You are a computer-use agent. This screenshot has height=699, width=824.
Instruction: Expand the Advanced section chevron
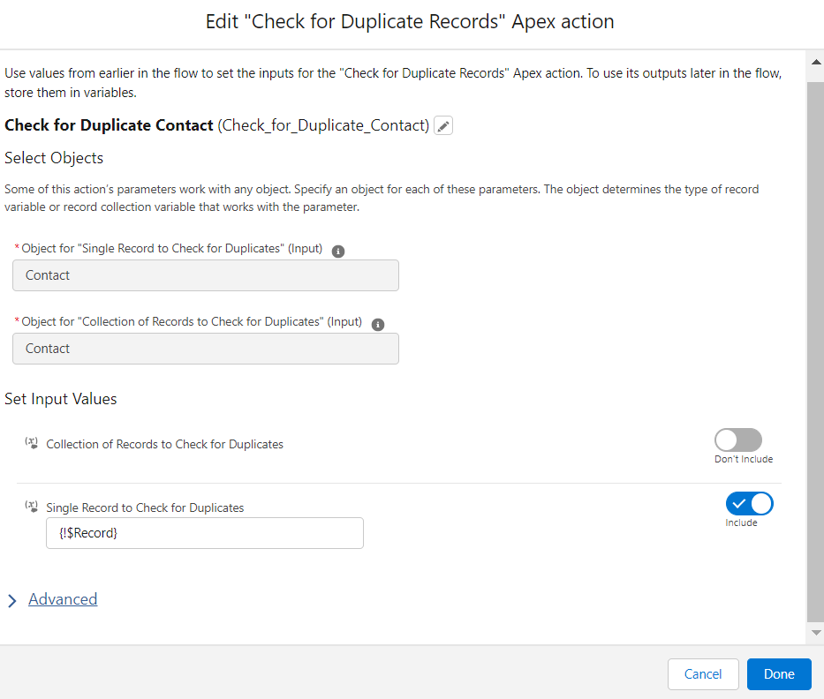12,601
